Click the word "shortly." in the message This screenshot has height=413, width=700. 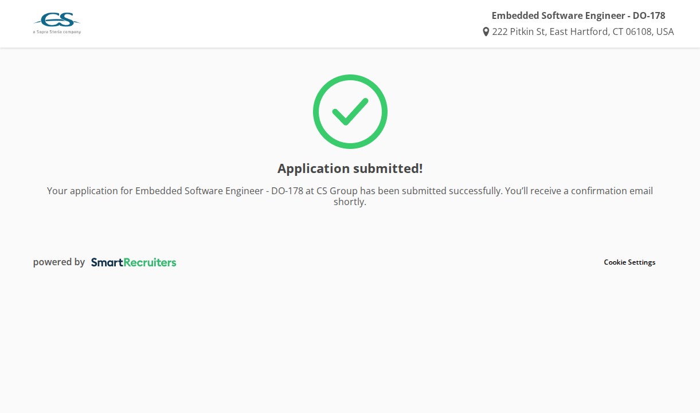pyautogui.click(x=350, y=202)
